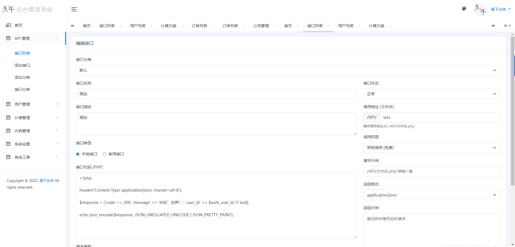Image resolution: width=515 pixels, height=247 pixels.
Task: Select the 套用接口 radio button
Action: pyautogui.click(x=104, y=154)
